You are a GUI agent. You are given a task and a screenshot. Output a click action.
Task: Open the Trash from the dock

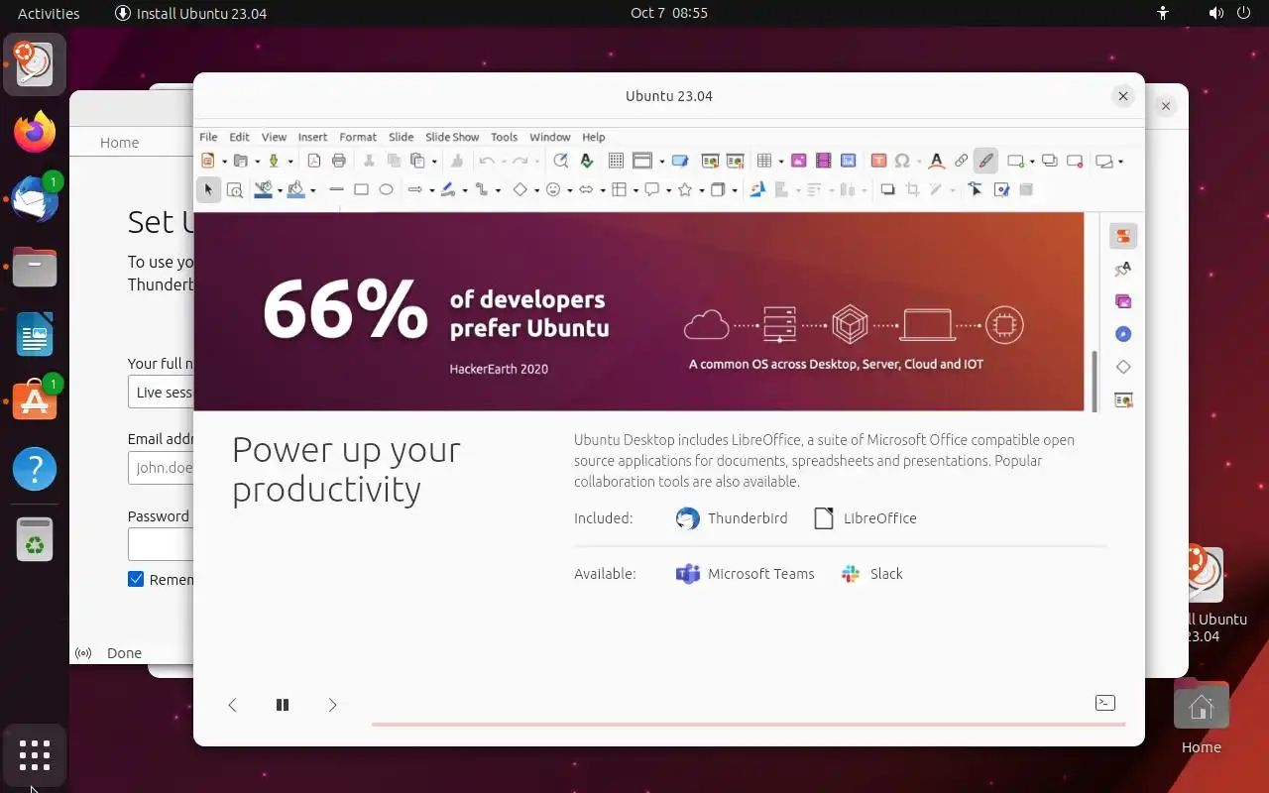35,539
